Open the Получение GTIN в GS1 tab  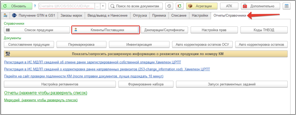coord(34,16)
